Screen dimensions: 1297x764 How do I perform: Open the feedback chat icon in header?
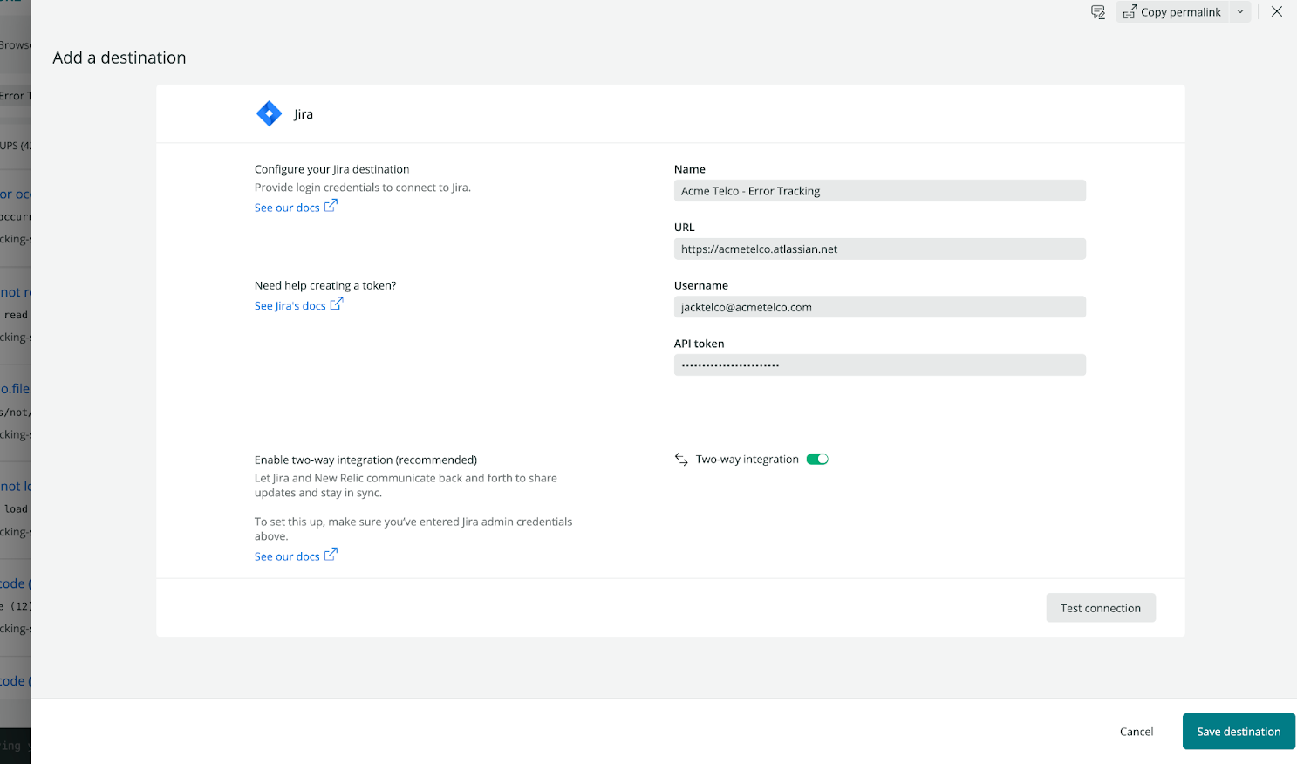[1098, 12]
